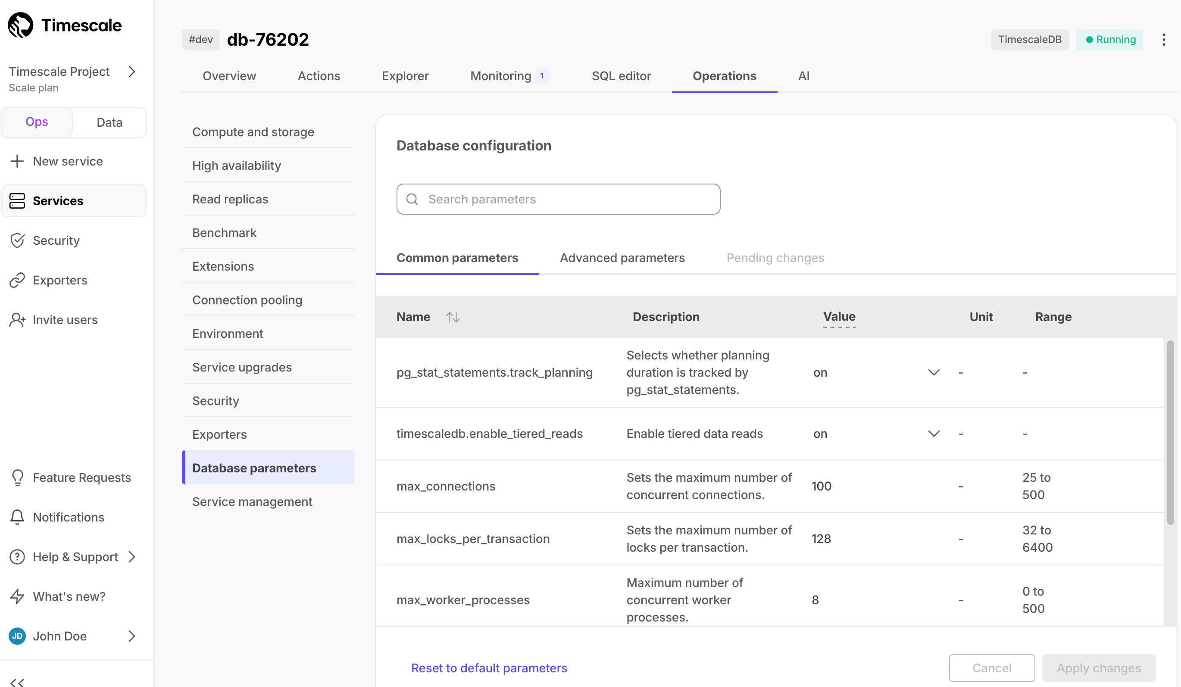This screenshot has width=1181, height=687.
Task: Click the Monitoring notification badge
Action: 542,76
